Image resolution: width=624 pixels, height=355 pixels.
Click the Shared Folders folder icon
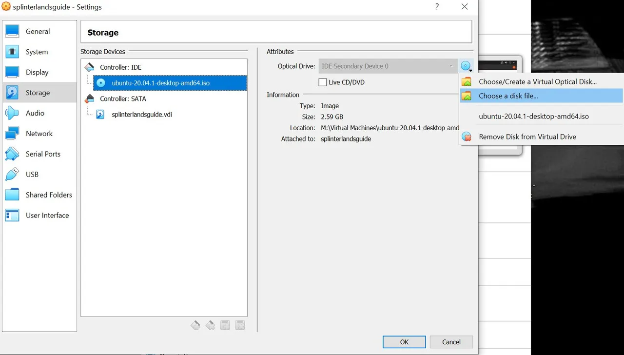coord(12,195)
